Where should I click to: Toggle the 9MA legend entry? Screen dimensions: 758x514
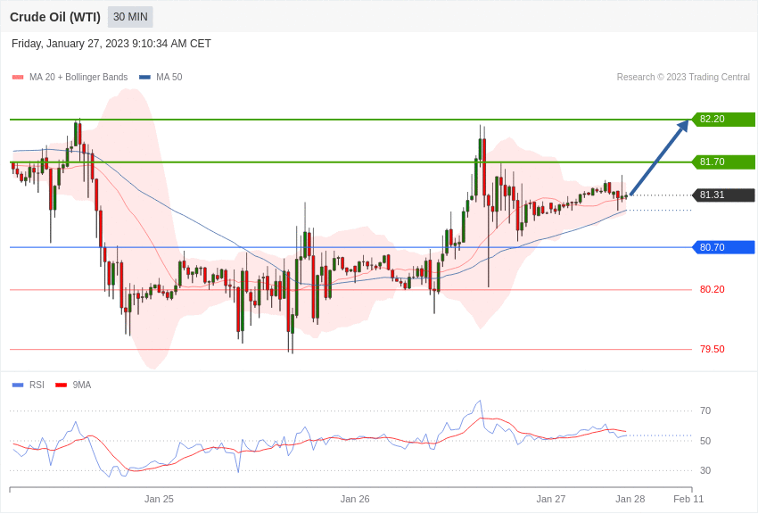(x=73, y=385)
